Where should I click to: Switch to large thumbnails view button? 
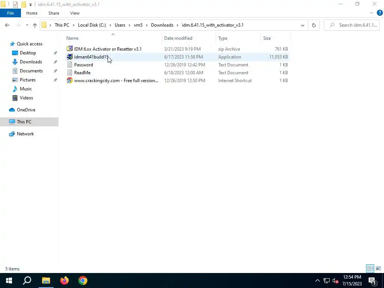378,268
